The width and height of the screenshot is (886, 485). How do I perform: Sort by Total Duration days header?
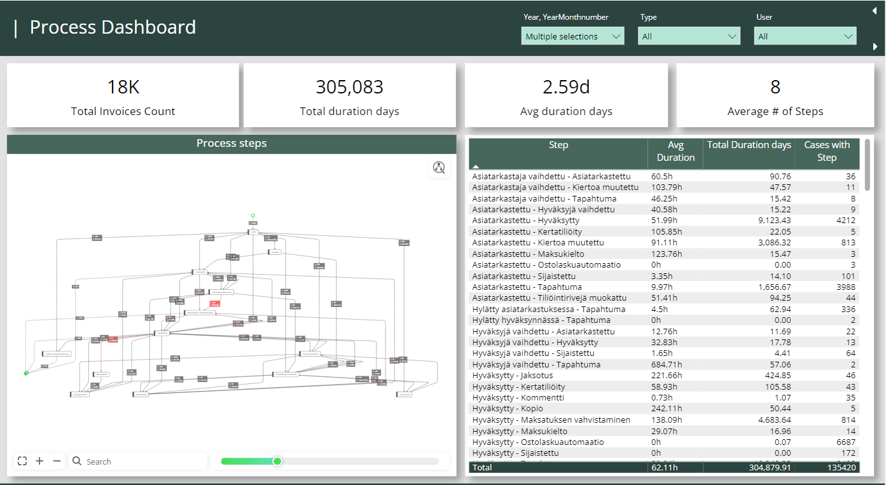[x=749, y=146]
